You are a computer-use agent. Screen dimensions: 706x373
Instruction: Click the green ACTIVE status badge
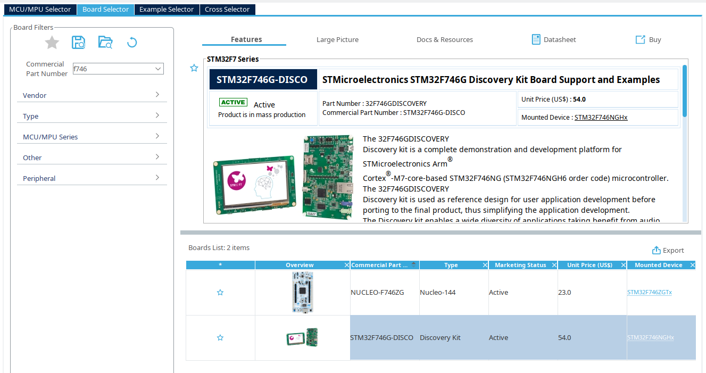point(233,102)
